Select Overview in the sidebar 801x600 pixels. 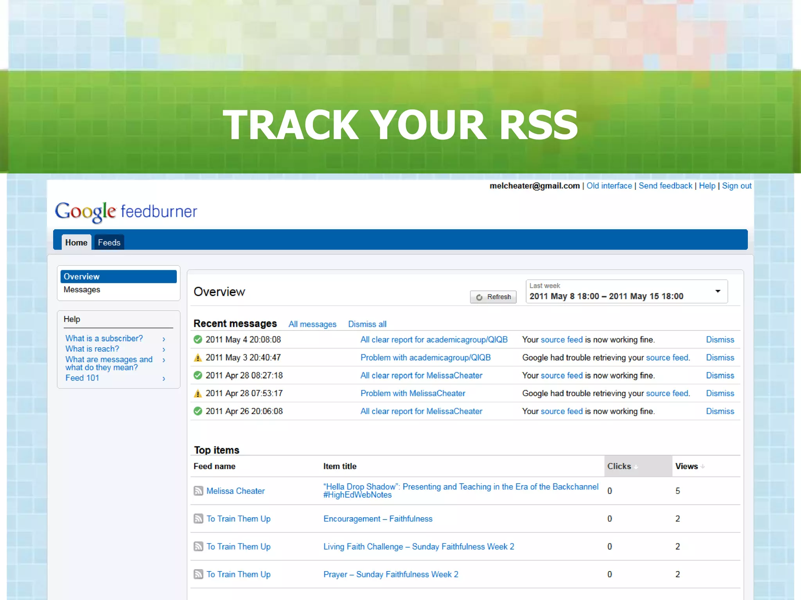[x=119, y=277]
